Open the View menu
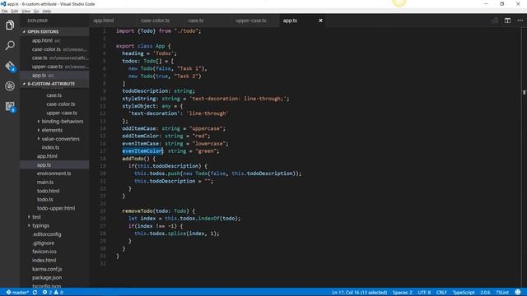The image size is (527, 296). click(26, 11)
